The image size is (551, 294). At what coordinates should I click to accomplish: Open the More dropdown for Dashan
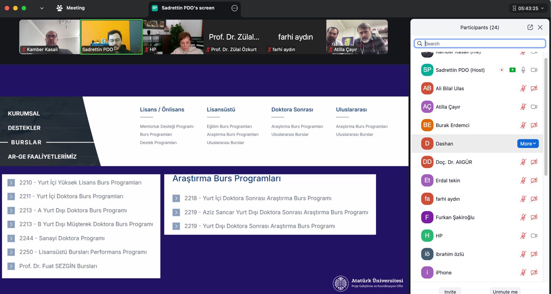tap(528, 144)
